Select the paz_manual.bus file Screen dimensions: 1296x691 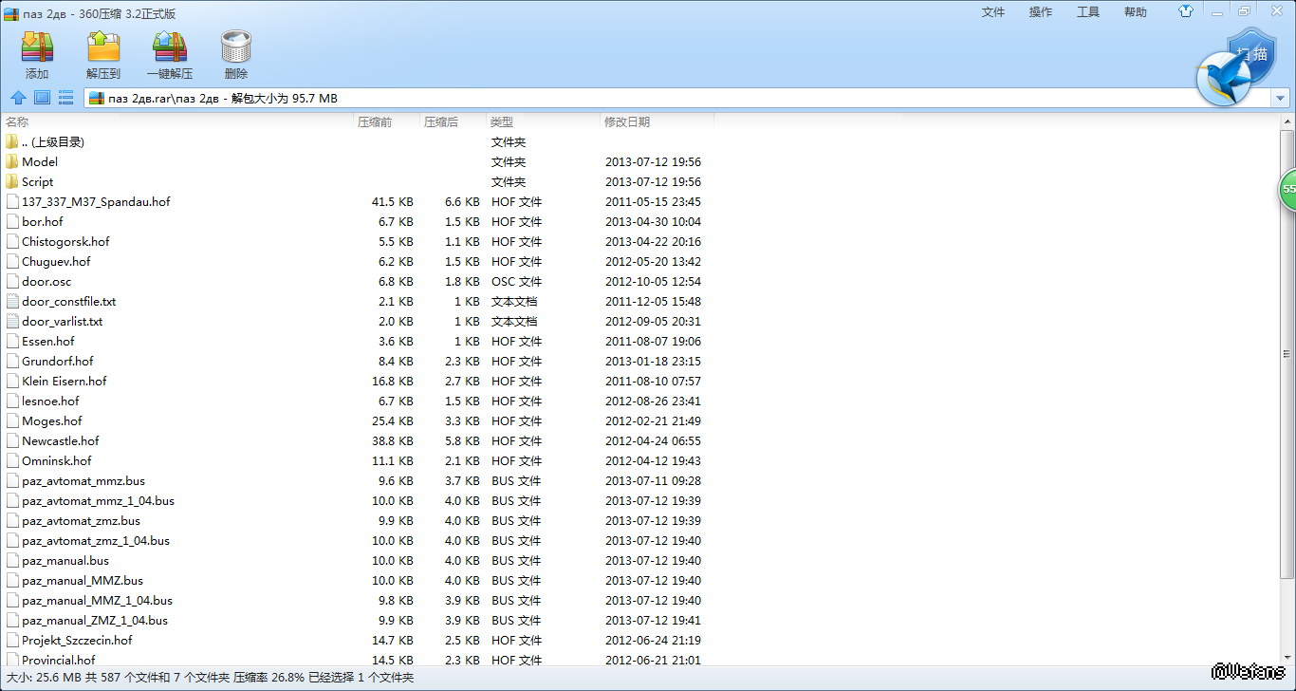(x=65, y=561)
